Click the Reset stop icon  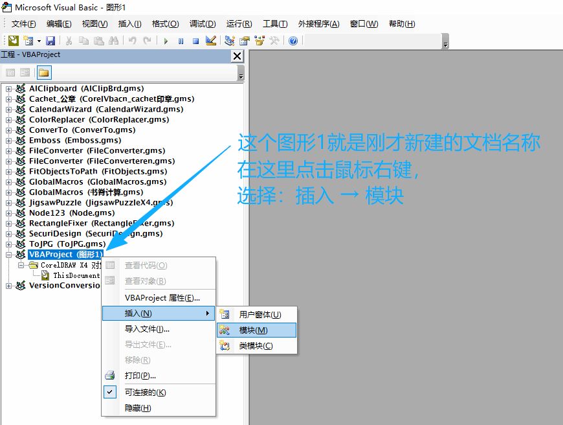[x=195, y=41]
